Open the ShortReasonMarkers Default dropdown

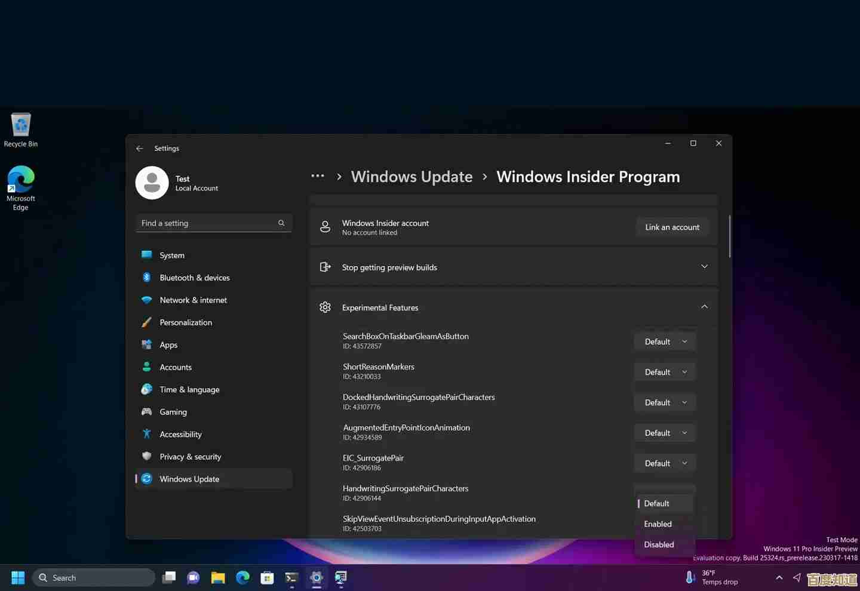(x=664, y=371)
